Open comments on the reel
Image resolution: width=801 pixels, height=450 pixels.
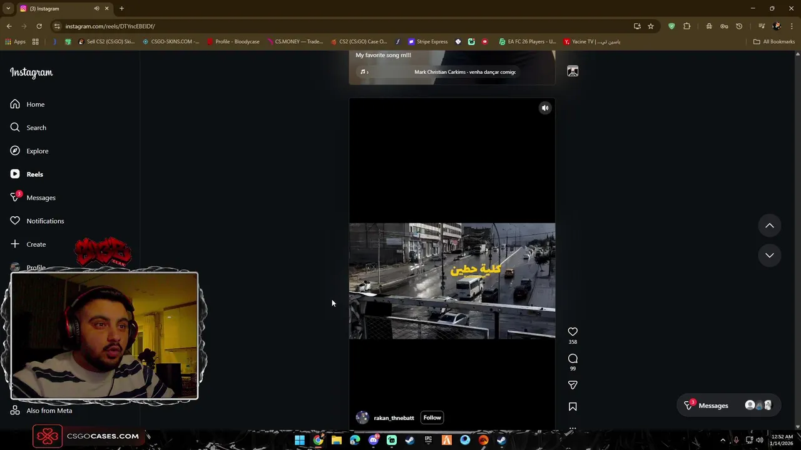pos(573,359)
